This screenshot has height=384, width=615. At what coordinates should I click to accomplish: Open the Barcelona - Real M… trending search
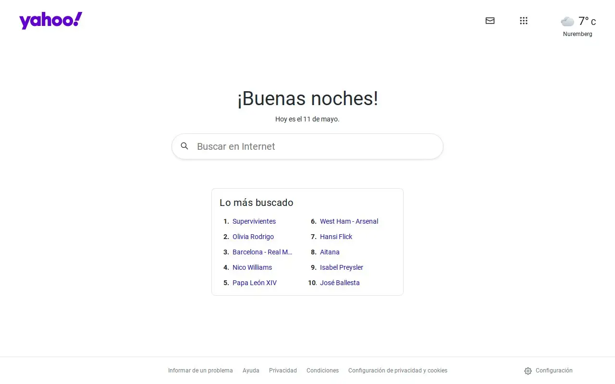[x=262, y=252]
